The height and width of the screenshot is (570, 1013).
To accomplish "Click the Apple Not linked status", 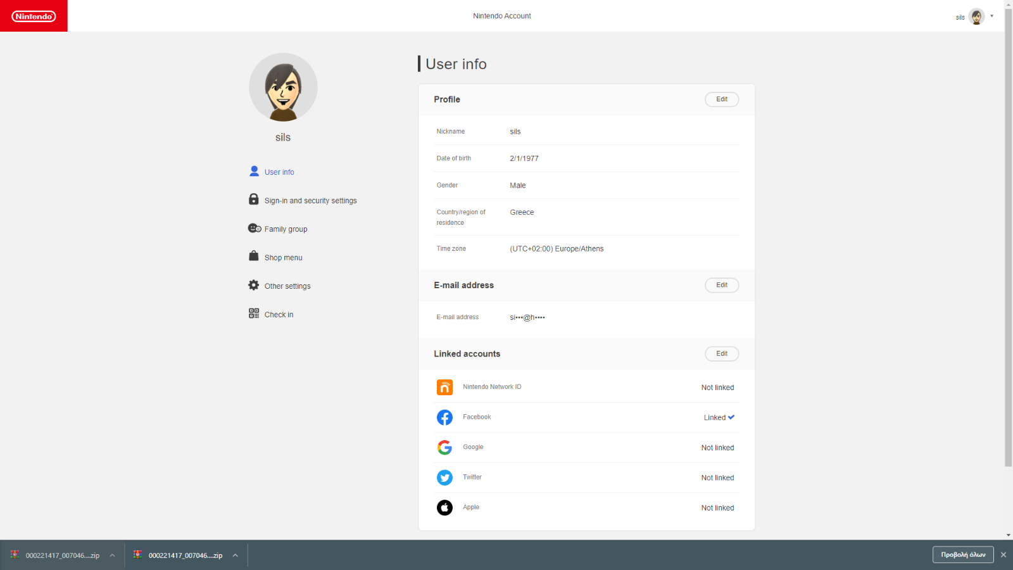I will point(717,508).
